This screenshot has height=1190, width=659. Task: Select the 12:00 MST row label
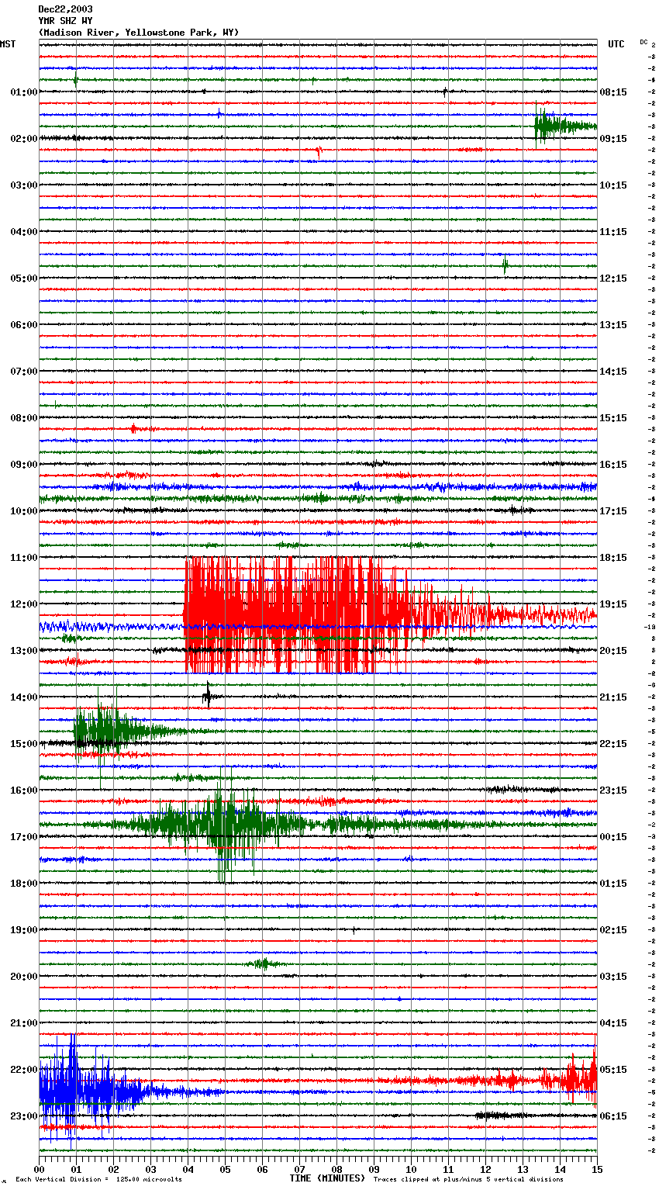point(24,604)
